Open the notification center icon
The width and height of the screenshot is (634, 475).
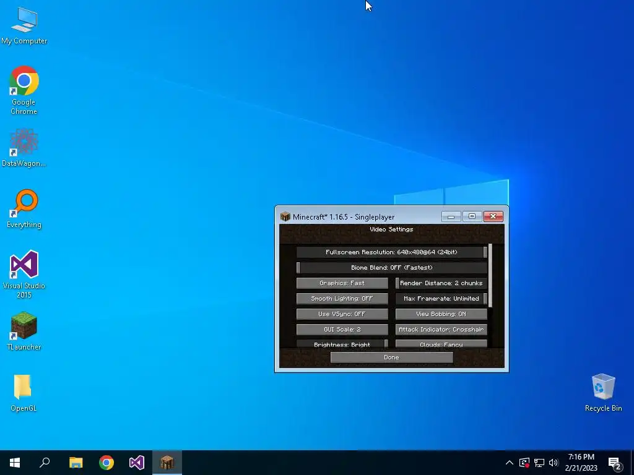click(615, 463)
